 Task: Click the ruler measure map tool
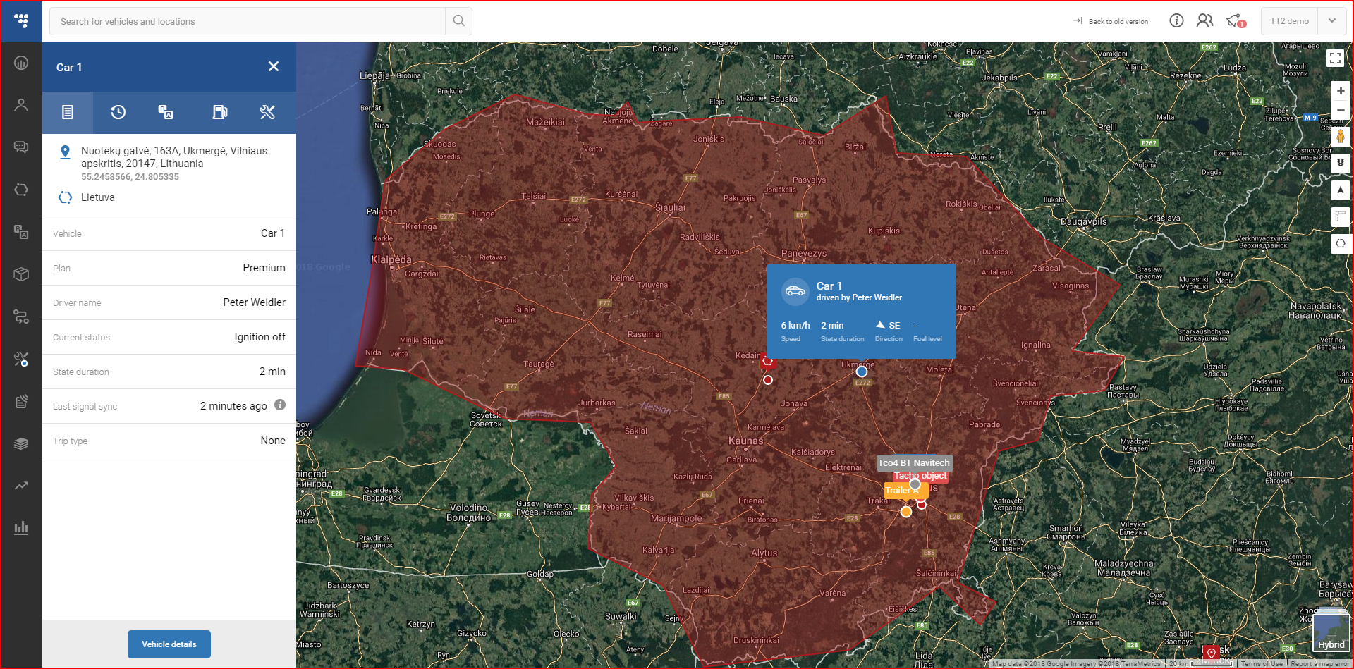point(1341,216)
